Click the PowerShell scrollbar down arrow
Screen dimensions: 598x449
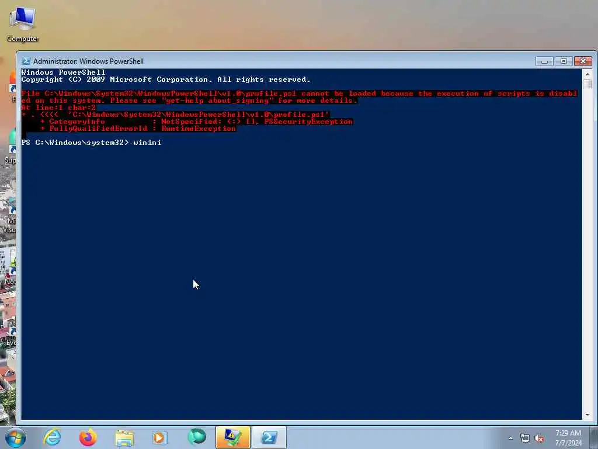pos(587,415)
